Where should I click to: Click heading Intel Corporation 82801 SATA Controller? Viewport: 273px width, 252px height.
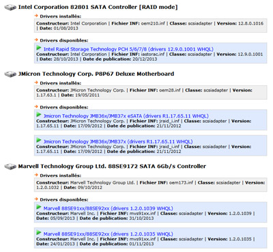click(x=98, y=8)
